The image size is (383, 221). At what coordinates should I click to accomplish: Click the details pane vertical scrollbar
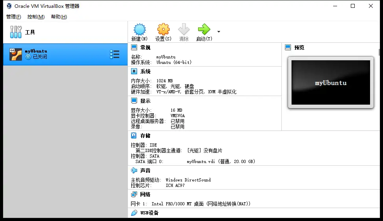click(379, 52)
